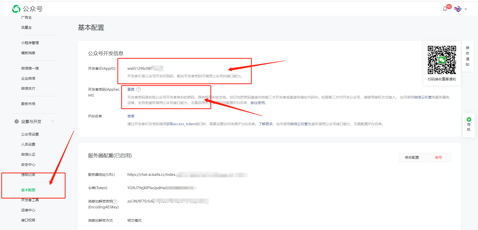This screenshot has height=230, width=478.
Task: Click 重置 to reset AppSecret
Action: coord(131,89)
